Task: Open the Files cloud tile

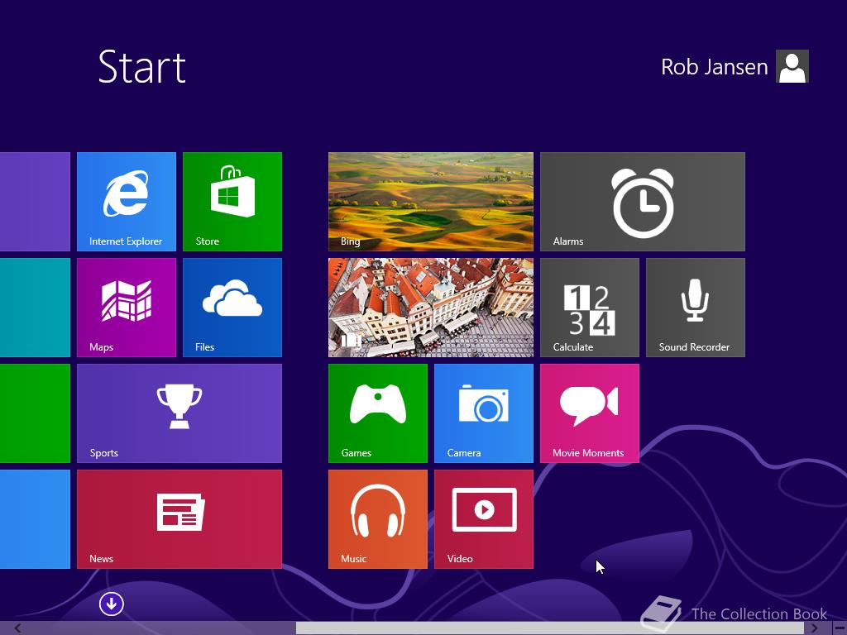Action: [x=232, y=308]
